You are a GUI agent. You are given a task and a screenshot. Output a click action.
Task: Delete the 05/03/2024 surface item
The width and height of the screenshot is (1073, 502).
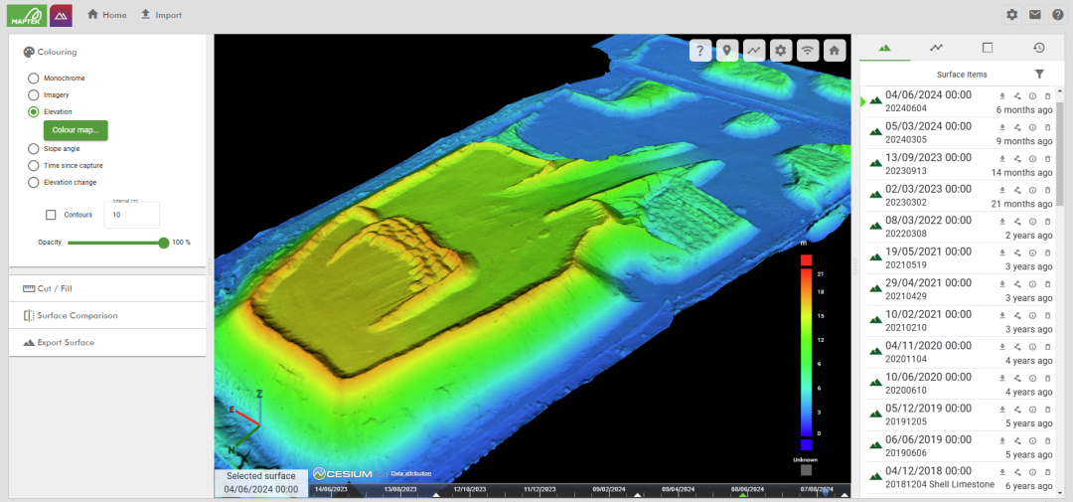[x=1047, y=127]
